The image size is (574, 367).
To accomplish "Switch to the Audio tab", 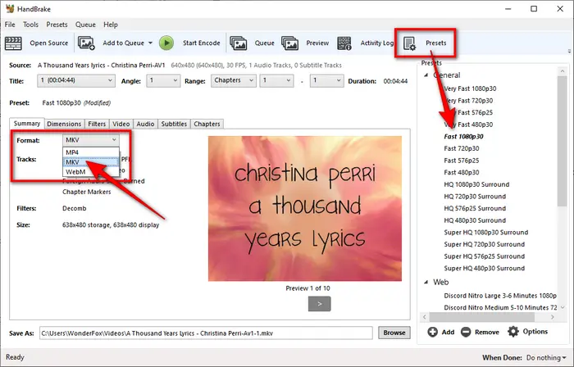I will (x=145, y=124).
